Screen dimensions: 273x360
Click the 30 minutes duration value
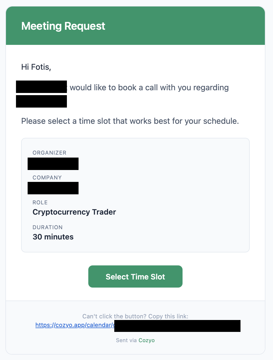[x=53, y=237]
